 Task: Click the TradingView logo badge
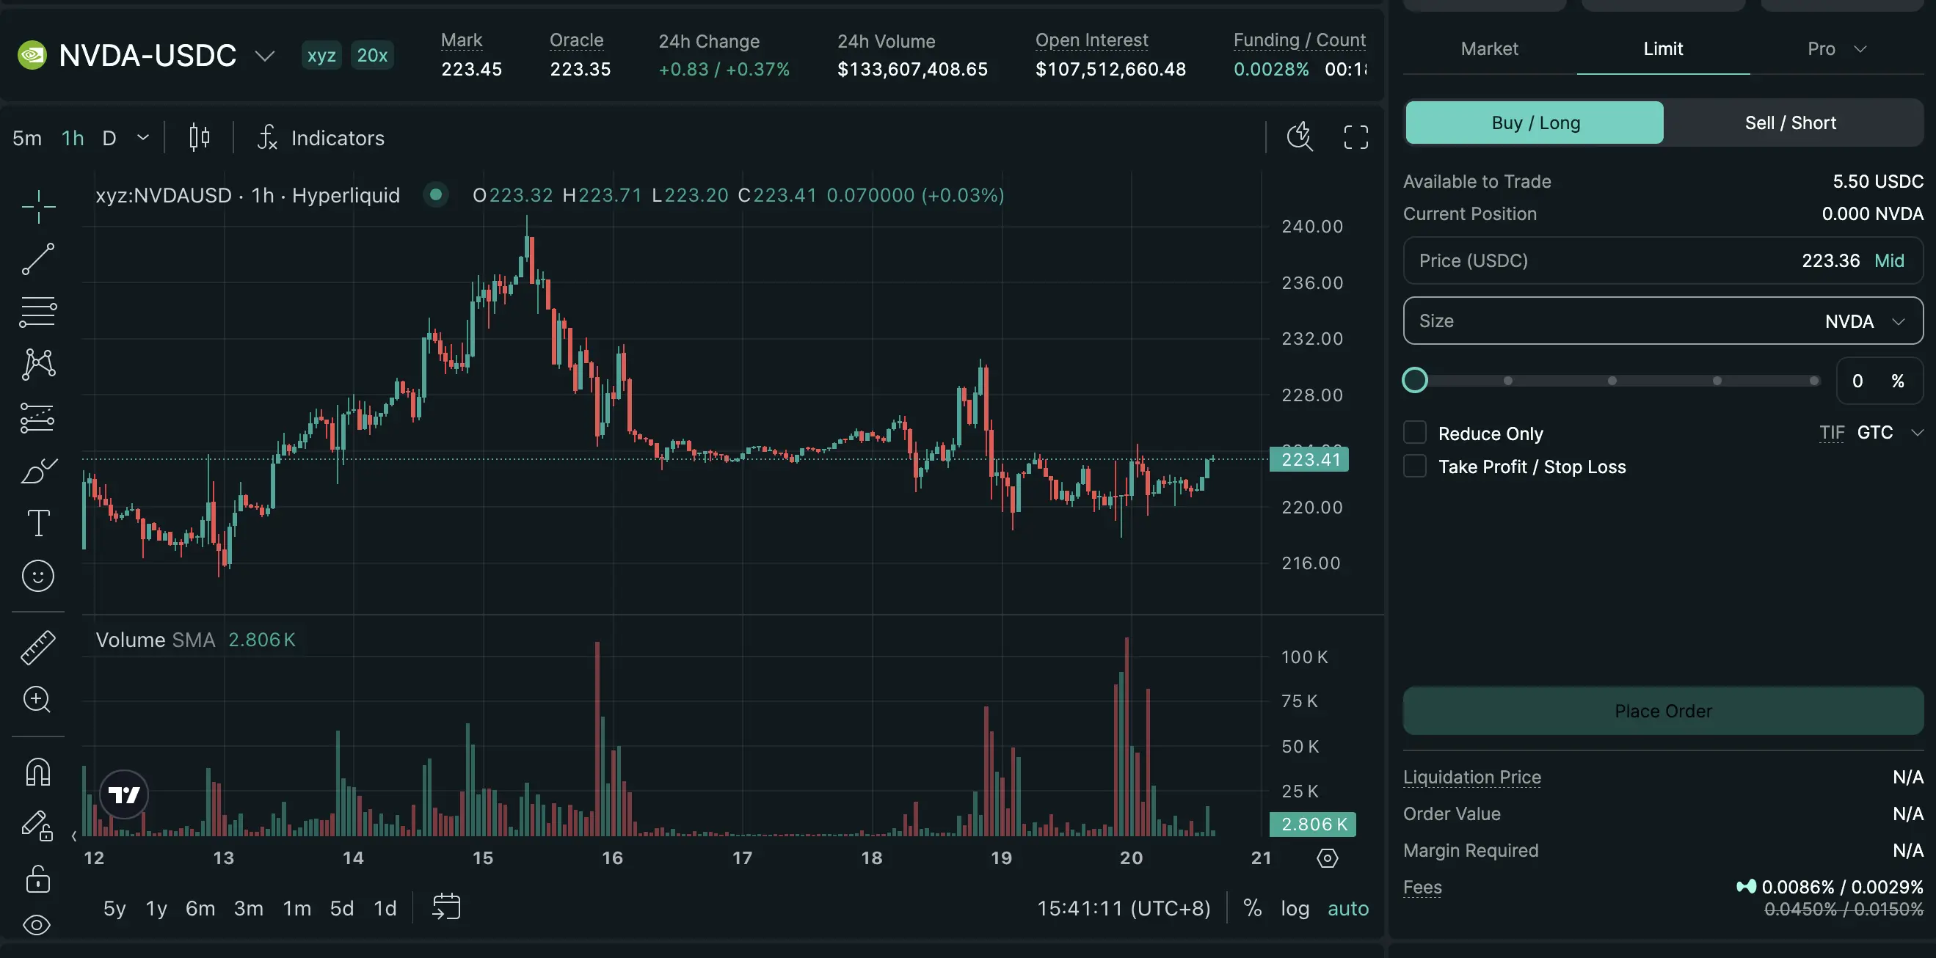[x=124, y=794]
